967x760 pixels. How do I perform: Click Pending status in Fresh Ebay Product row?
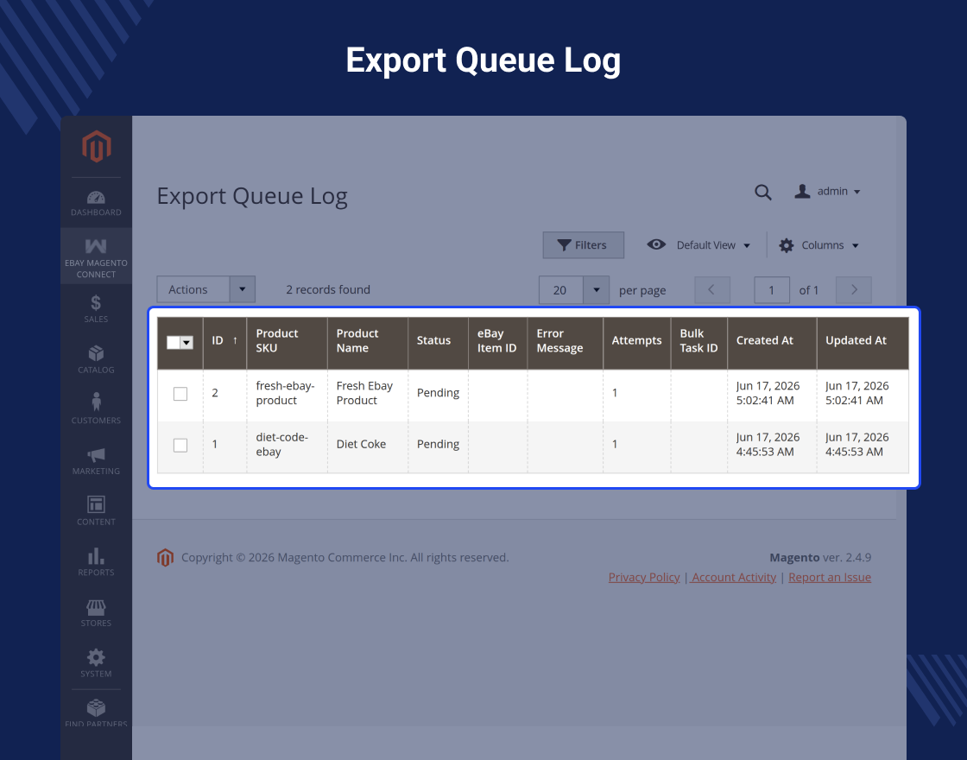[x=438, y=393]
